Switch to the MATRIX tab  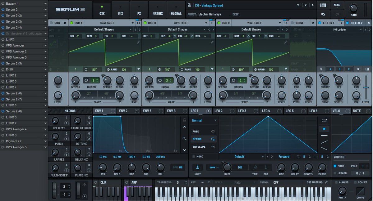[x=158, y=10]
